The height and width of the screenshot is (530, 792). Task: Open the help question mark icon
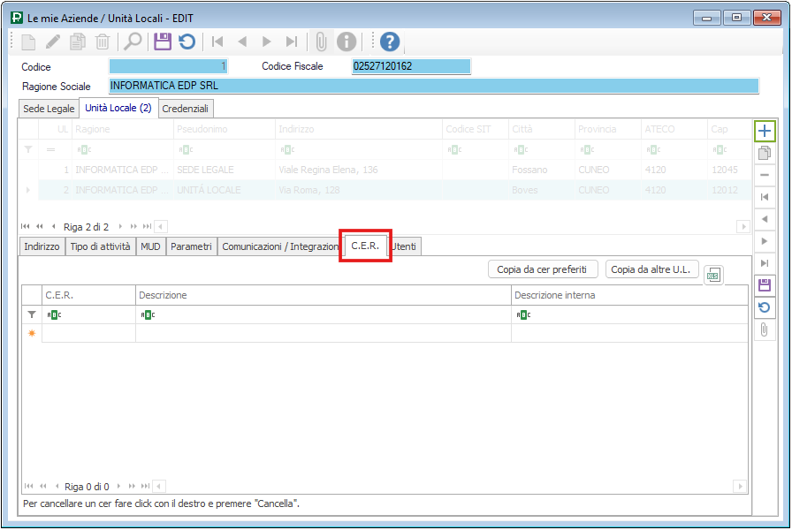pos(390,42)
